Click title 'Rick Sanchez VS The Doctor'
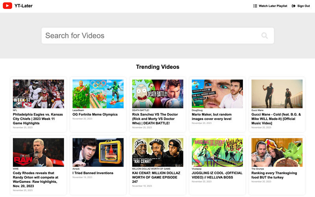Image resolution: width=315 pixels, height=197 pixels. (155, 119)
